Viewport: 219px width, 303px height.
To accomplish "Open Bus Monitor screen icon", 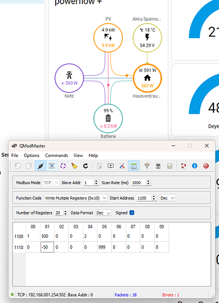I will point(111,166).
